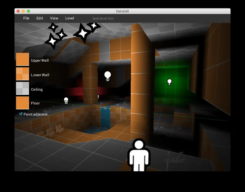
Task: Click the Ceiling label
Action: 37,89
